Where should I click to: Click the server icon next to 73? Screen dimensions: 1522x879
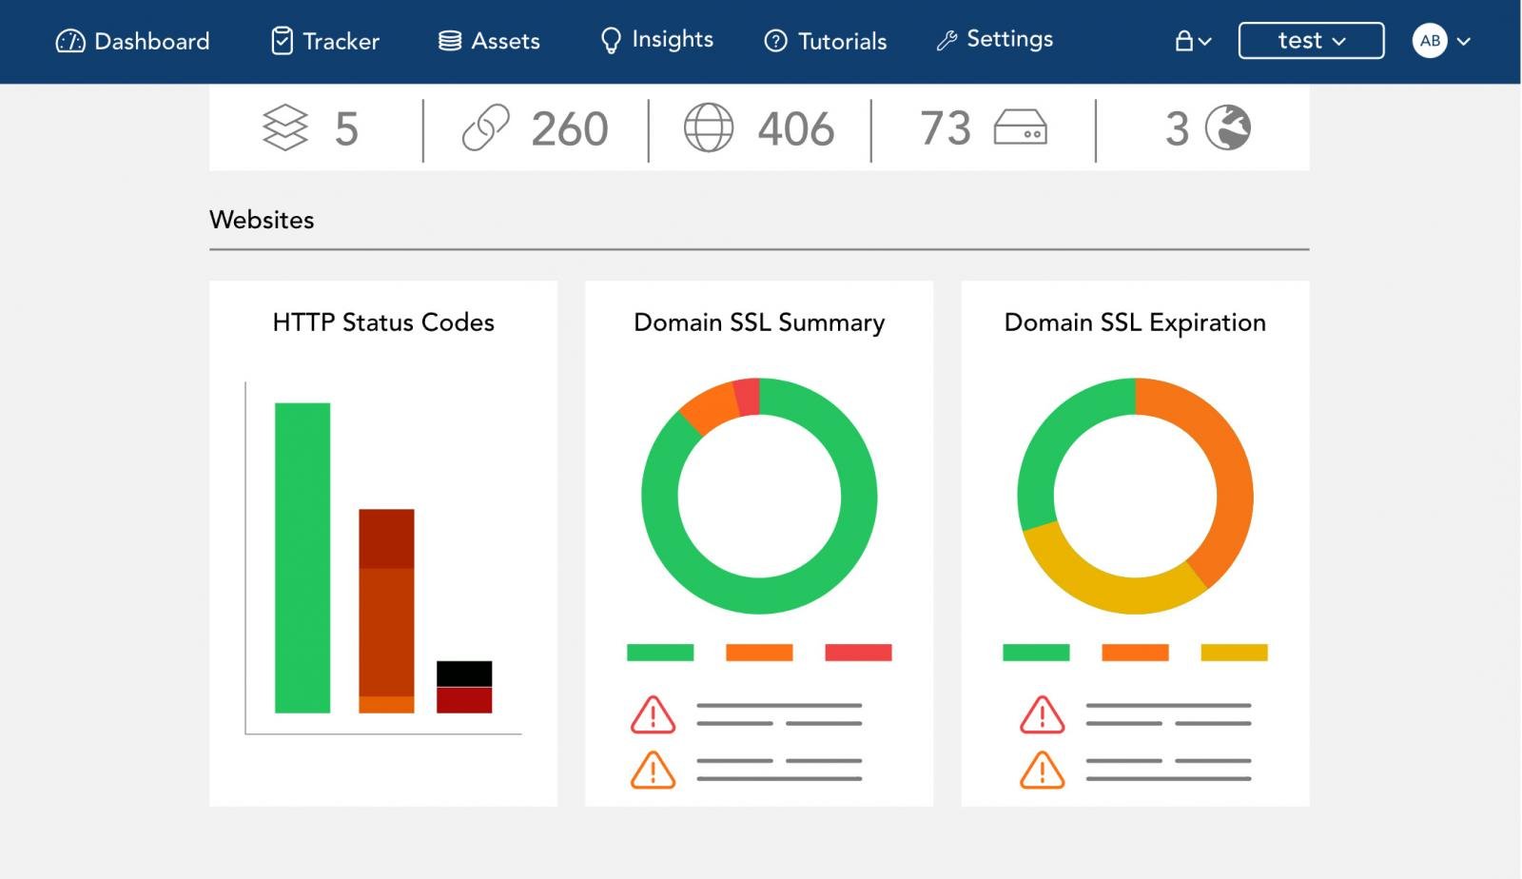point(1021,129)
